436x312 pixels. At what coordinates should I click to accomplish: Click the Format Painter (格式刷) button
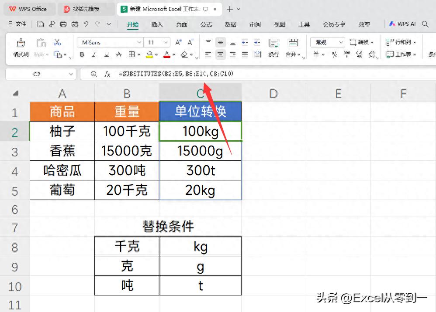[21, 47]
